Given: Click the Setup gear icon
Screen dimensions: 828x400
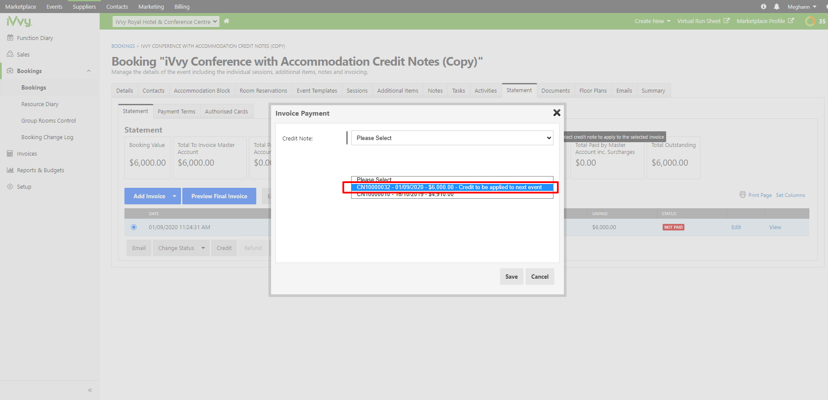Looking at the screenshot, I should 10,187.
